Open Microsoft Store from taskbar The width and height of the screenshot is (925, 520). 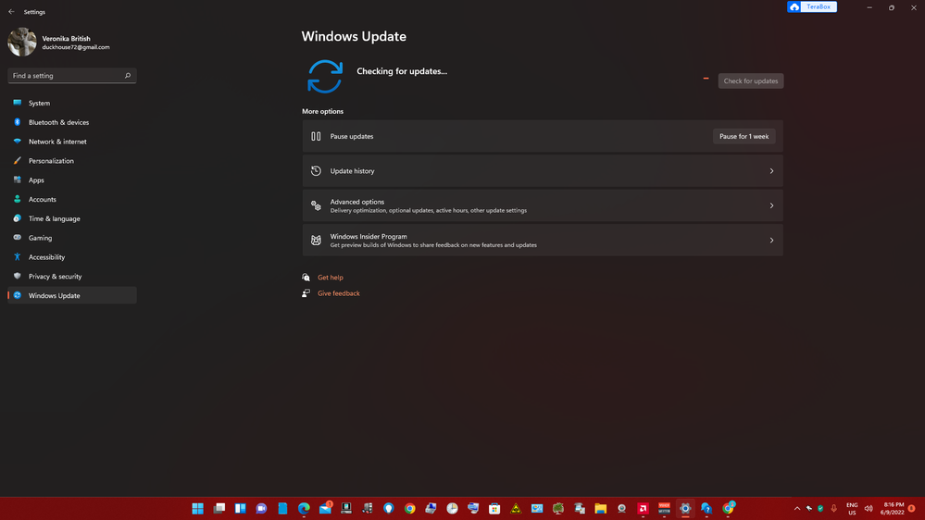click(x=494, y=508)
